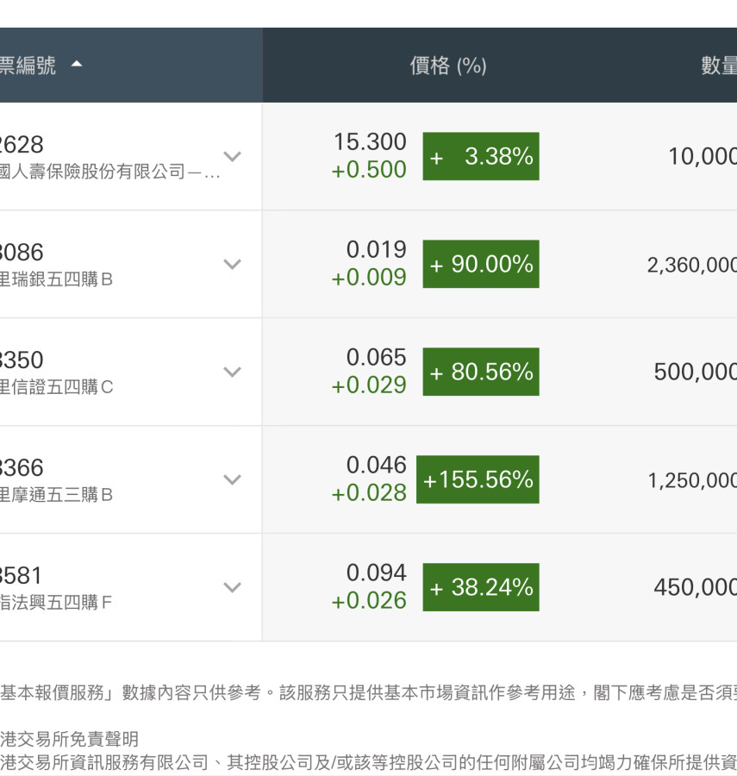Image resolution: width=737 pixels, height=776 pixels.
Task: Click the 港交易所免責聲明 disclaimer heading
Action: coord(69,739)
